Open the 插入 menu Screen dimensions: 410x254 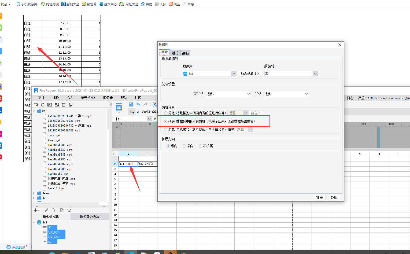(70, 98)
